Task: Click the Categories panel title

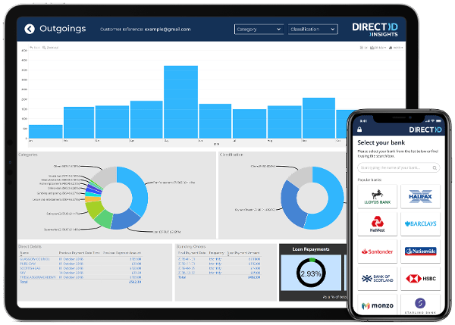Action: (28, 155)
